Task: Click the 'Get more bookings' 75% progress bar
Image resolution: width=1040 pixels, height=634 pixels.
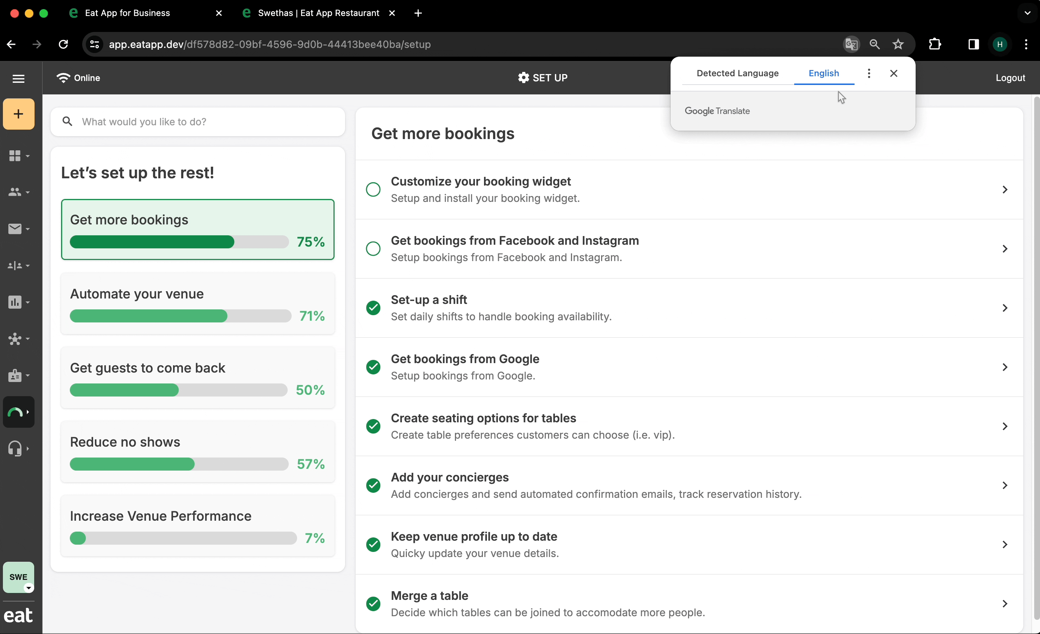Action: click(179, 241)
